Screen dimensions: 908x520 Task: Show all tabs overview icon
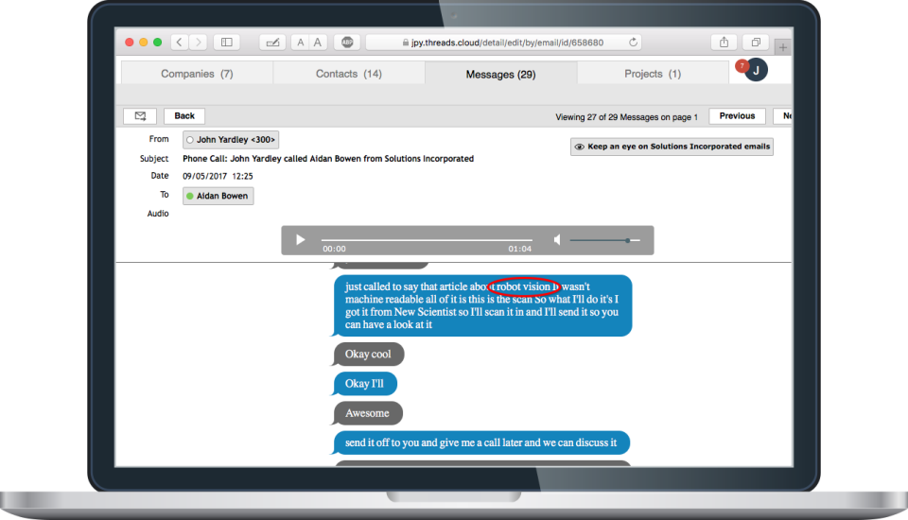[756, 43]
